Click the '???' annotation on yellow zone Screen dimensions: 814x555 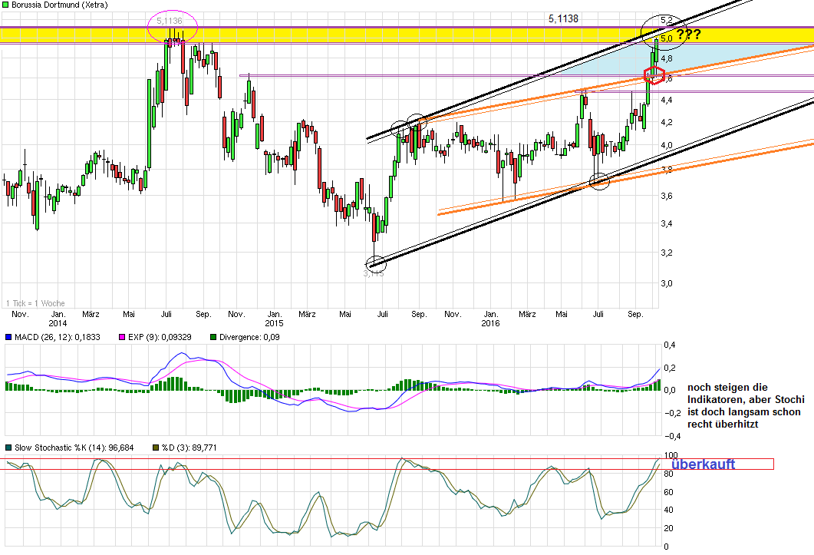(x=688, y=35)
